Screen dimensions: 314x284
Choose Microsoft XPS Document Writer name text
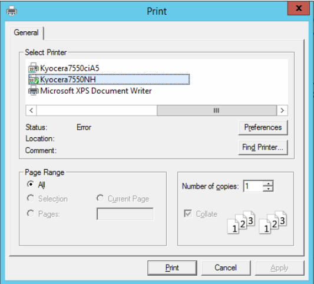(95, 91)
